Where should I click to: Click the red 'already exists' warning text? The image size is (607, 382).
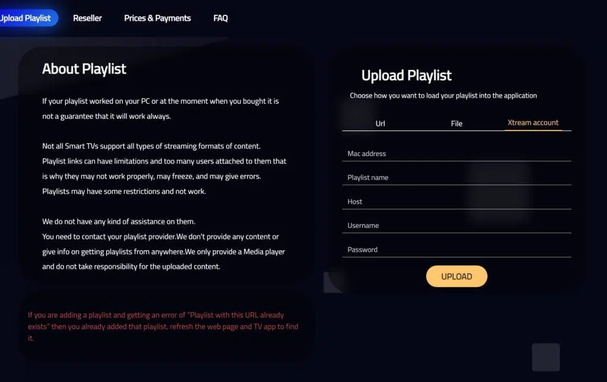pos(164,326)
